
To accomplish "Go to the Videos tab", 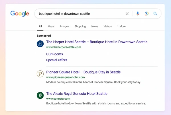I will click(108, 26).
